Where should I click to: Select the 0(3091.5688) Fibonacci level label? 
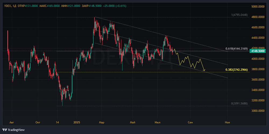click(x=239, y=103)
